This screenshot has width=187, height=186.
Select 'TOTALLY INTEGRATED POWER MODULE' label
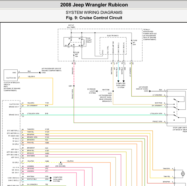pyautogui.click(x=150, y=34)
